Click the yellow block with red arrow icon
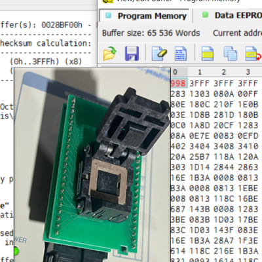Image resolution: width=262 pixels, height=262 pixels. click(x=253, y=53)
